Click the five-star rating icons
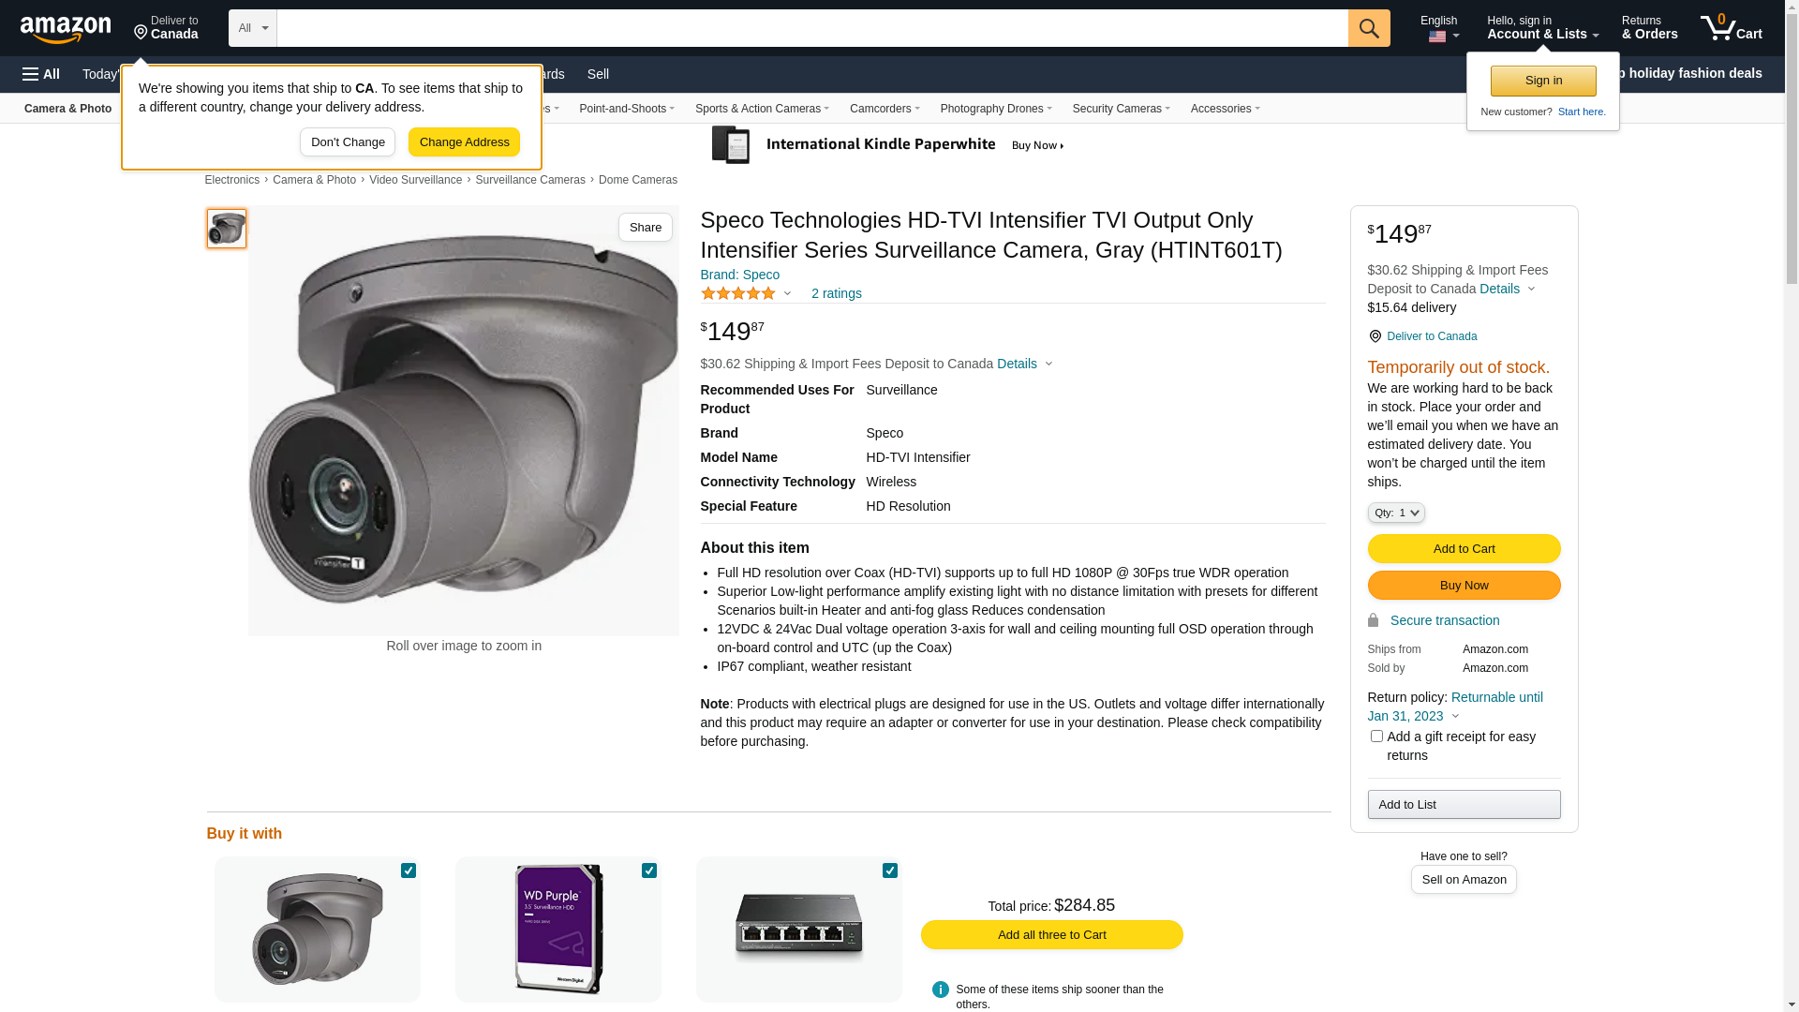Screen dimensions: 1799x1012 coord(738,293)
